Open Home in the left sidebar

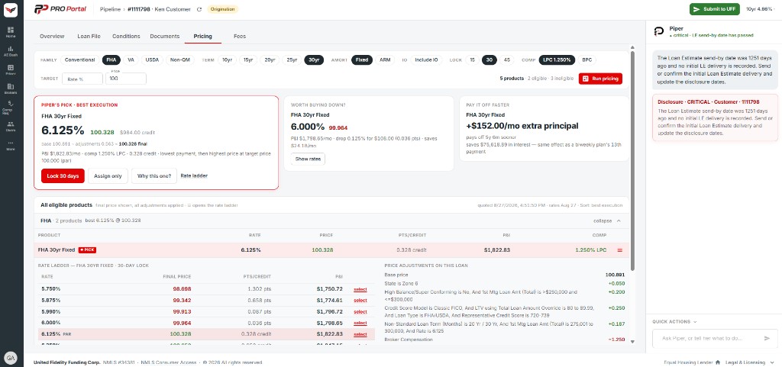[11, 32]
